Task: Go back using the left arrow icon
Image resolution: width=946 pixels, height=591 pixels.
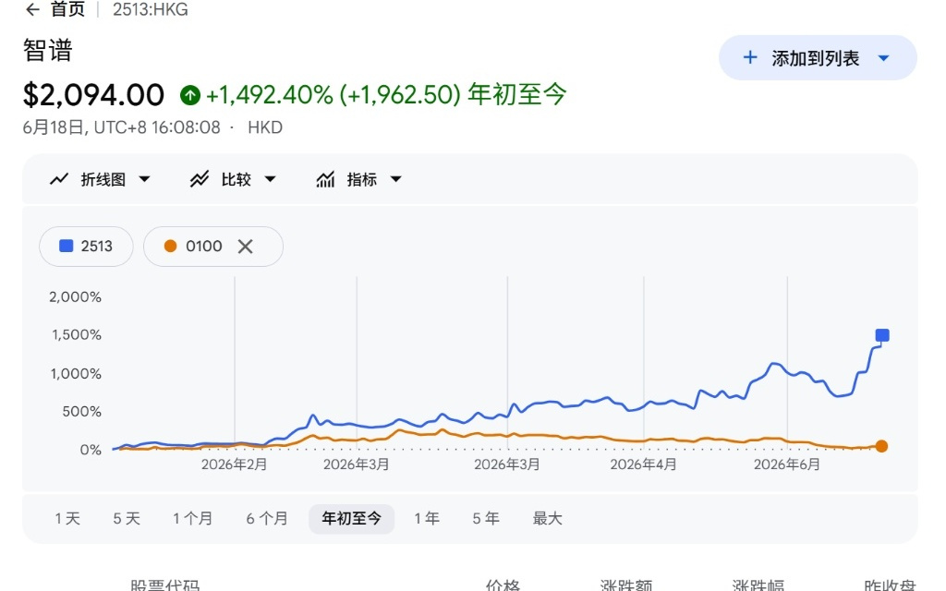Action: point(32,9)
